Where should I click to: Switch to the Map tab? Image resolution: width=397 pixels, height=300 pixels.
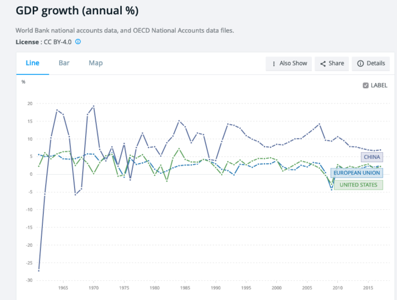click(x=96, y=63)
